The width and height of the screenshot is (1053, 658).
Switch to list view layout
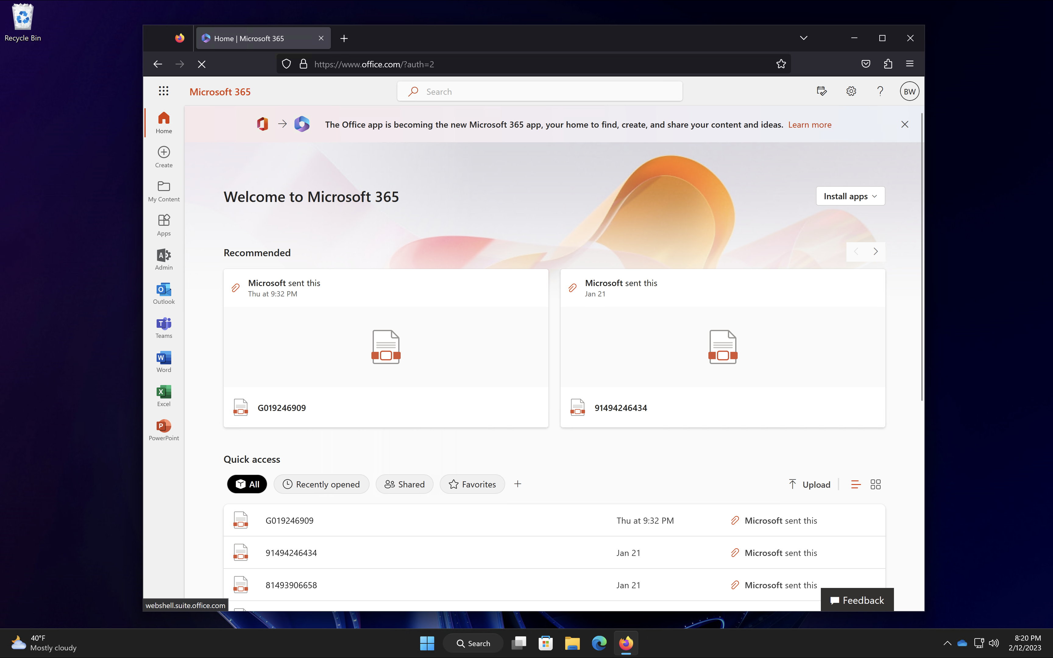coord(856,484)
